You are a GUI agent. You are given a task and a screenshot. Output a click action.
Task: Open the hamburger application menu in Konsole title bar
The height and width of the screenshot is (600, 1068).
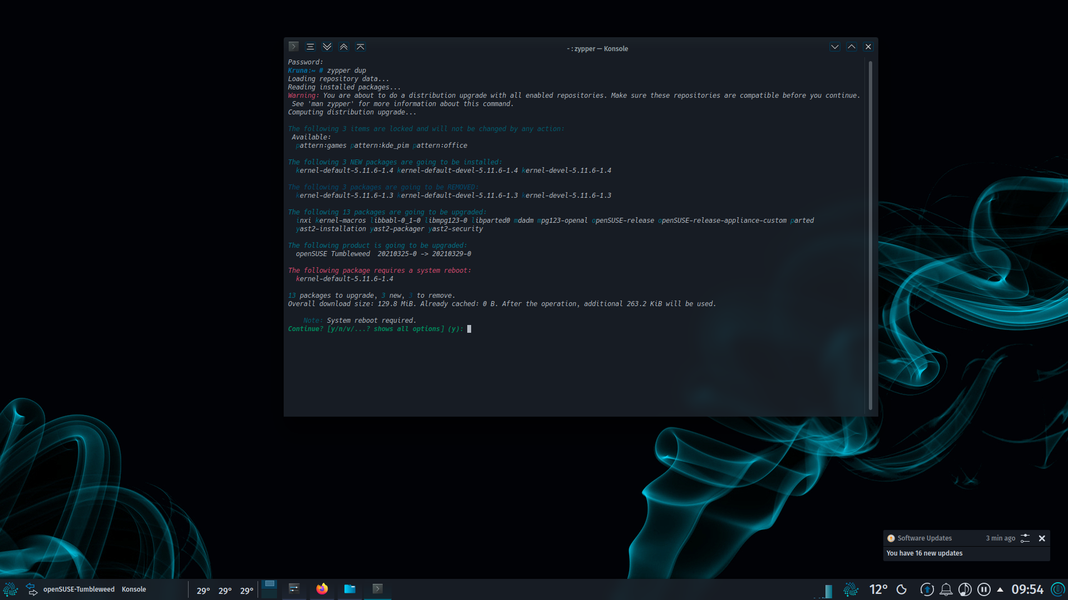tap(310, 47)
